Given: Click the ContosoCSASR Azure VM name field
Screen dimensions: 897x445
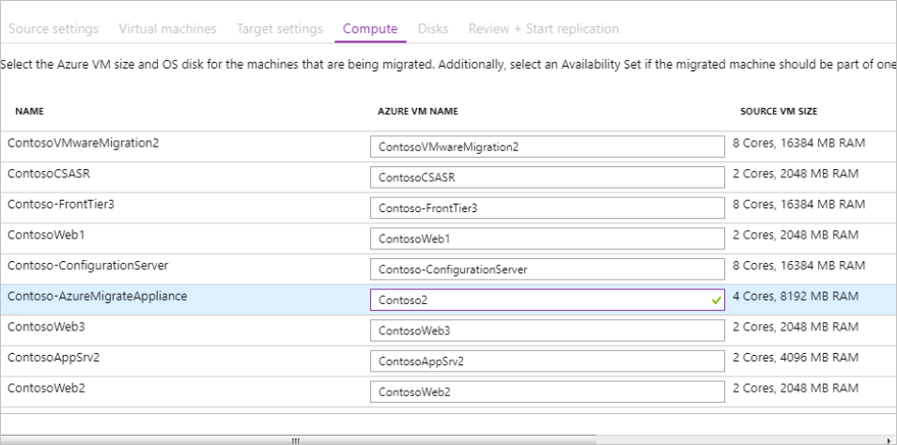Looking at the screenshot, I should [x=547, y=176].
